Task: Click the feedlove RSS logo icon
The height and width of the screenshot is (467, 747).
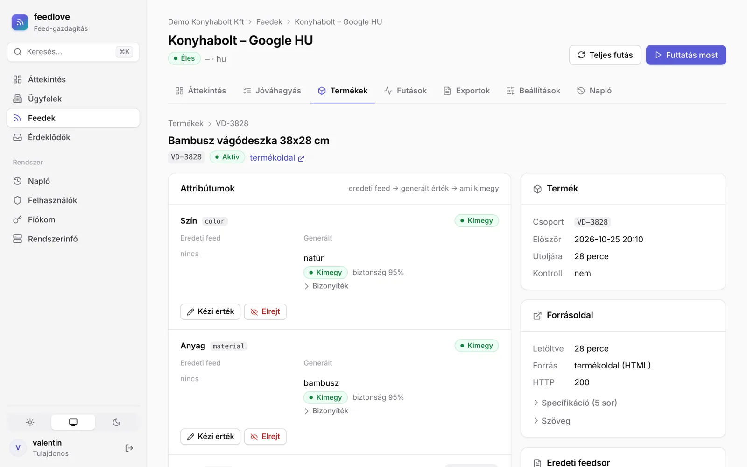Action: coord(20,22)
